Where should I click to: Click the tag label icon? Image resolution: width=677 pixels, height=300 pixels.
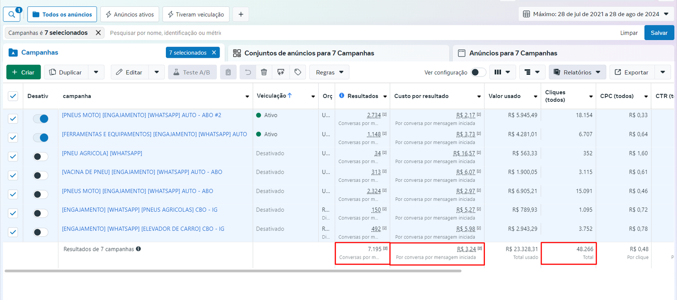point(298,72)
